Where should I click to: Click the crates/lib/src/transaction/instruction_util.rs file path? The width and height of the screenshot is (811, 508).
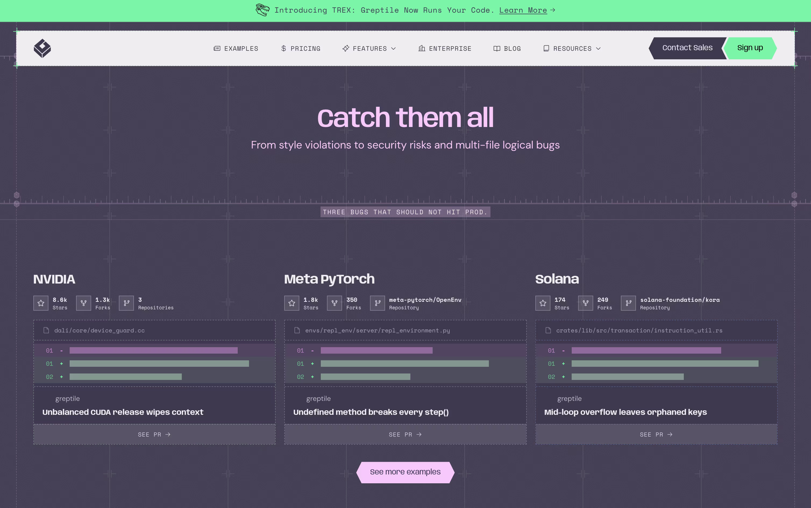click(x=639, y=331)
